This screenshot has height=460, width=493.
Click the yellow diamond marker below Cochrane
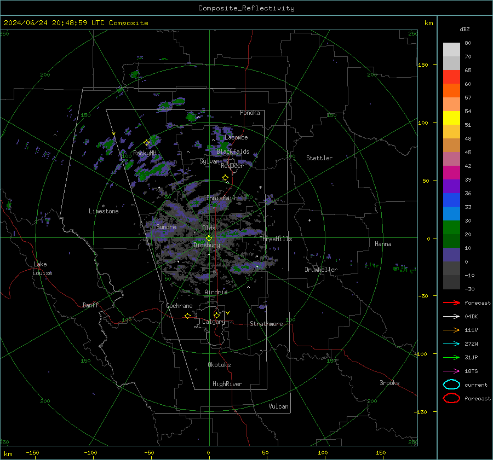click(x=187, y=316)
